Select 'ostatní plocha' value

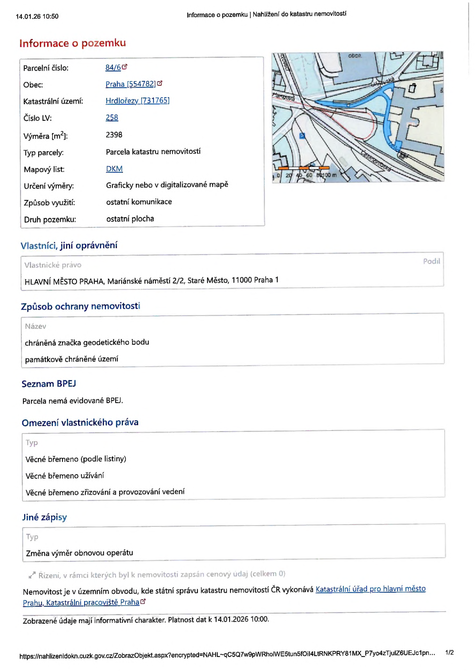(130, 219)
